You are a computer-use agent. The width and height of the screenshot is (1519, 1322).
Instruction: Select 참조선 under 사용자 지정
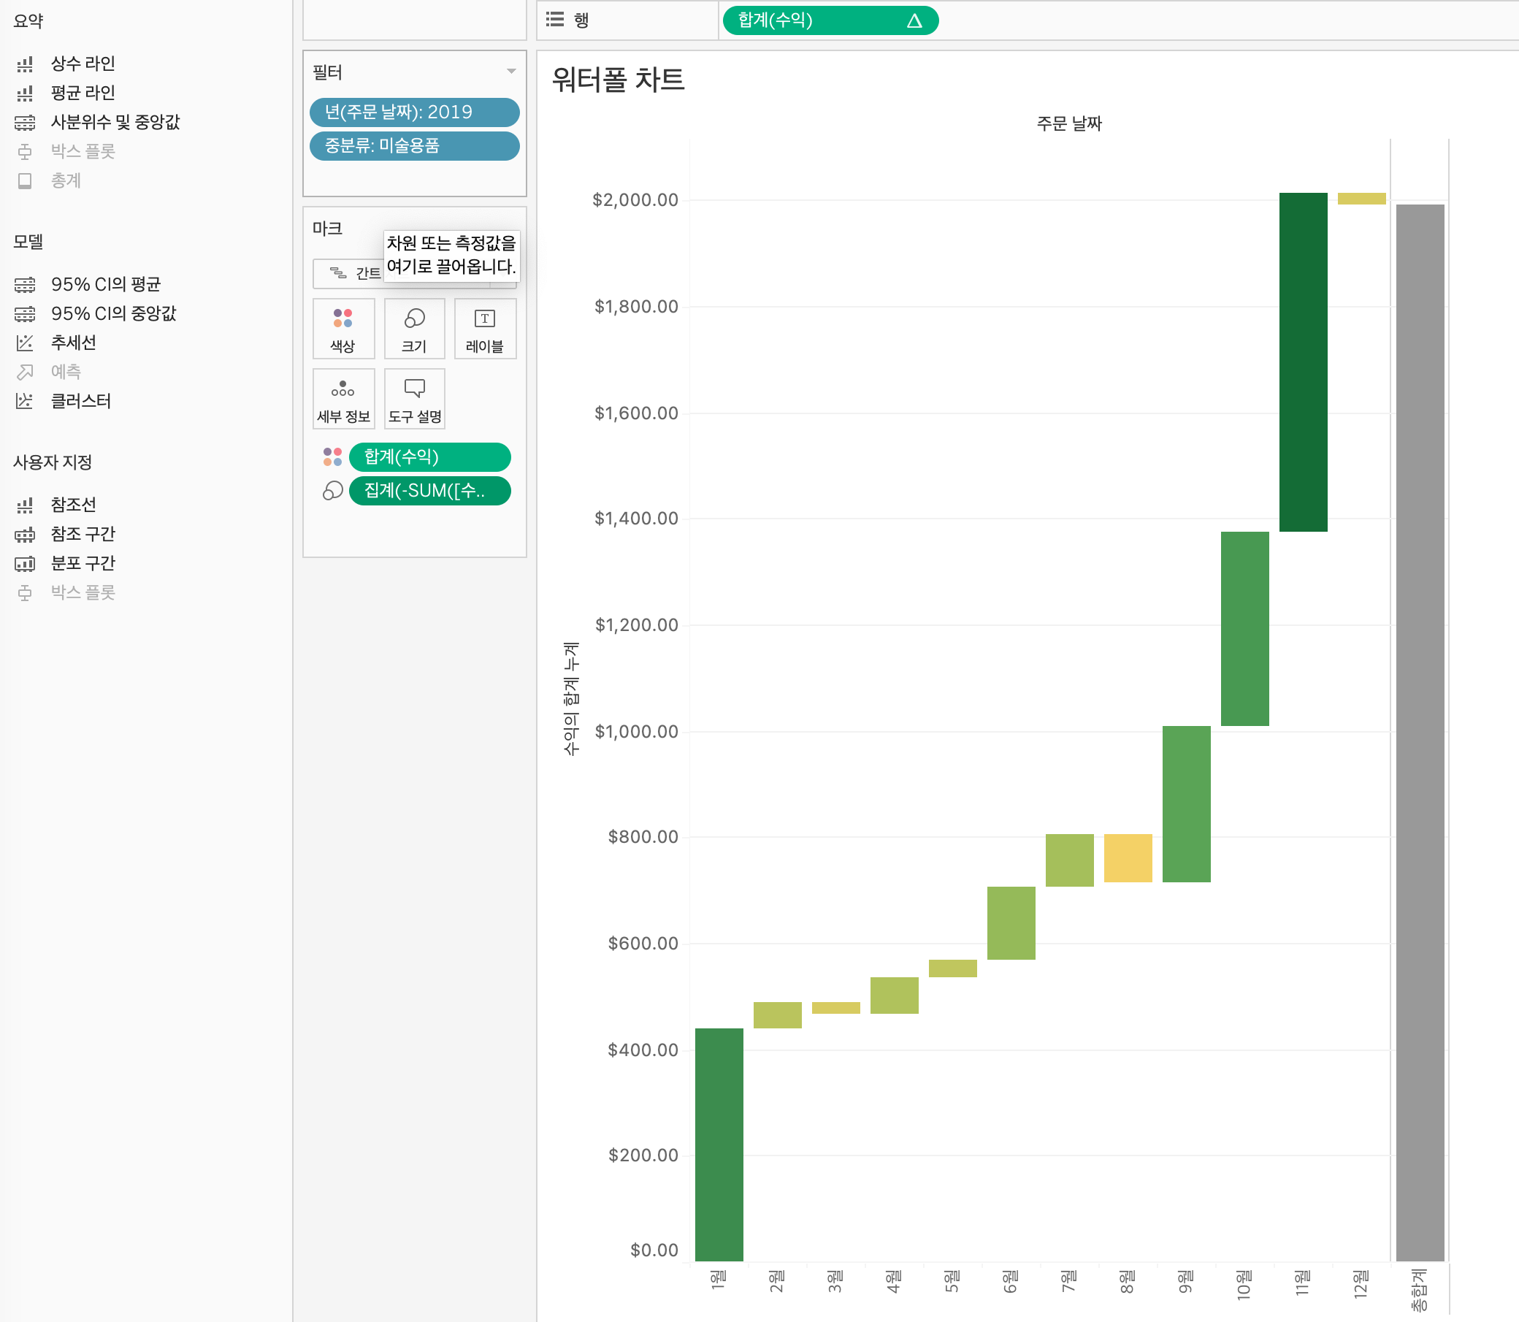[73, 505]
